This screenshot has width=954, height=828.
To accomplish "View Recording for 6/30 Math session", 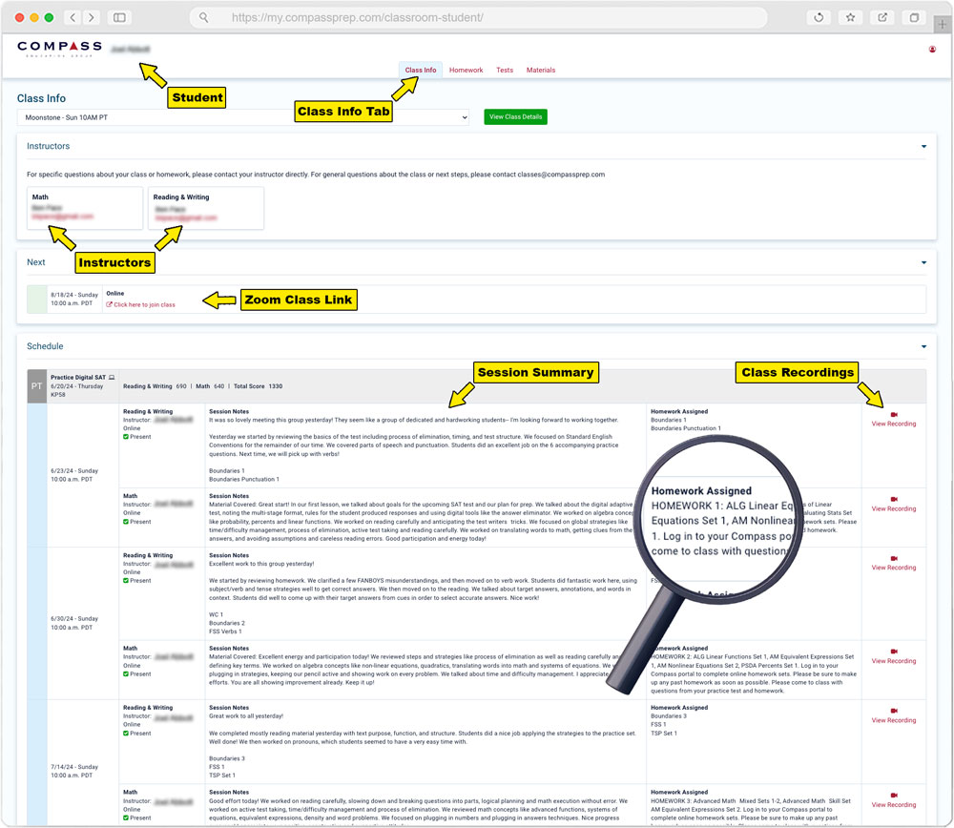I will click(894, 661).
